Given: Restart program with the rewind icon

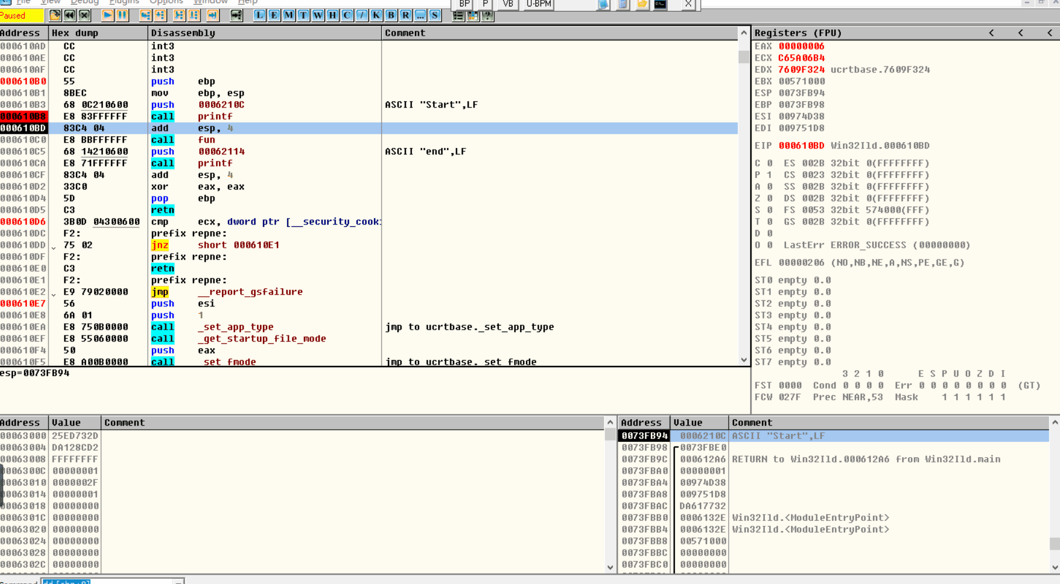Looking at the screenshot, I should [x=70, y=15].
